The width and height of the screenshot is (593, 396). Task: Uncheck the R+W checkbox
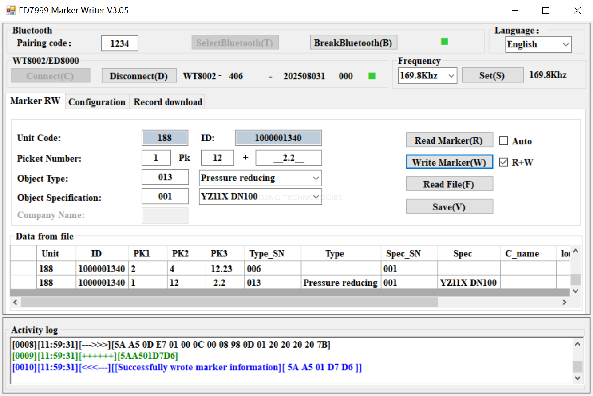tap(503, 162)
